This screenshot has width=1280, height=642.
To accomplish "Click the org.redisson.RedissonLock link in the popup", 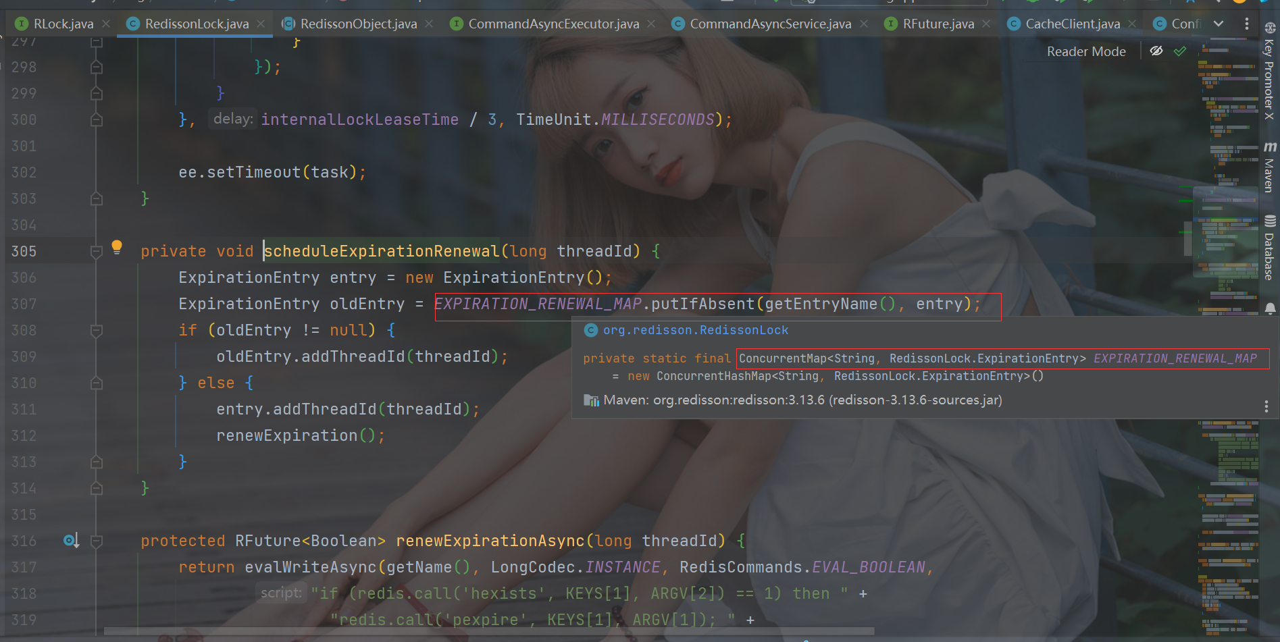I will (695, 330).
